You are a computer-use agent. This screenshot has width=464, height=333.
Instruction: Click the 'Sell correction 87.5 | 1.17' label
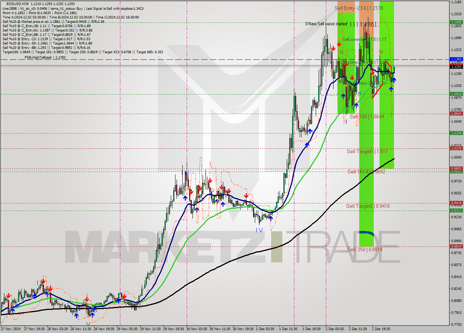[x=364, y=39]
